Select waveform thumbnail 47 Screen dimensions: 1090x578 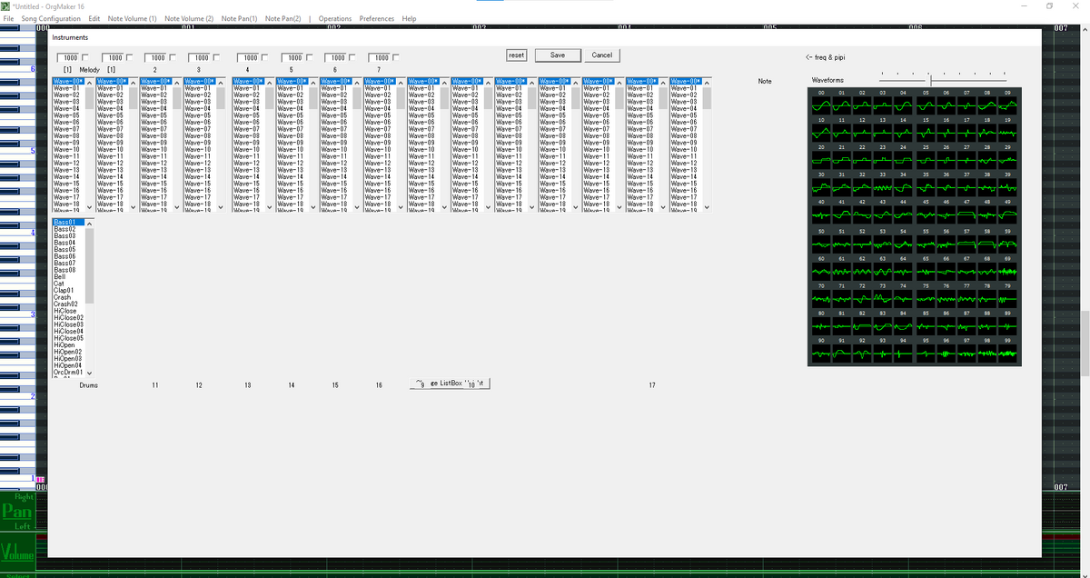[x=966, y=213]
